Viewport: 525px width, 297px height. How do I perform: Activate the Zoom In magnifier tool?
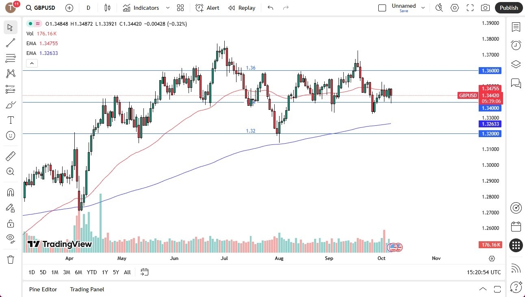pos(11,171)
